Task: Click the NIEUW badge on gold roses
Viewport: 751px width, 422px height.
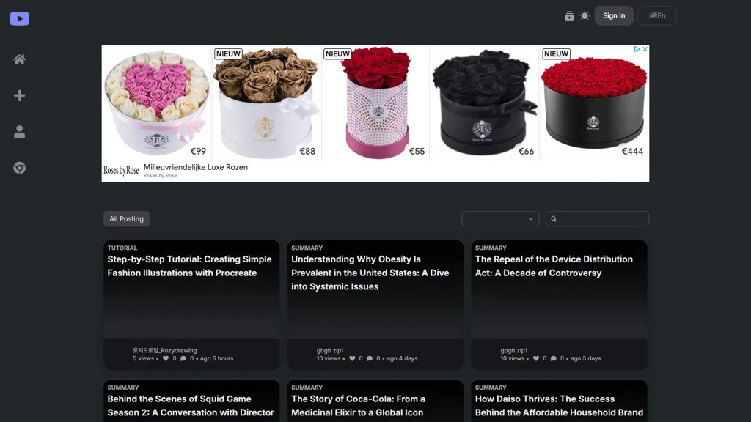Action: (x=228, y=54)
